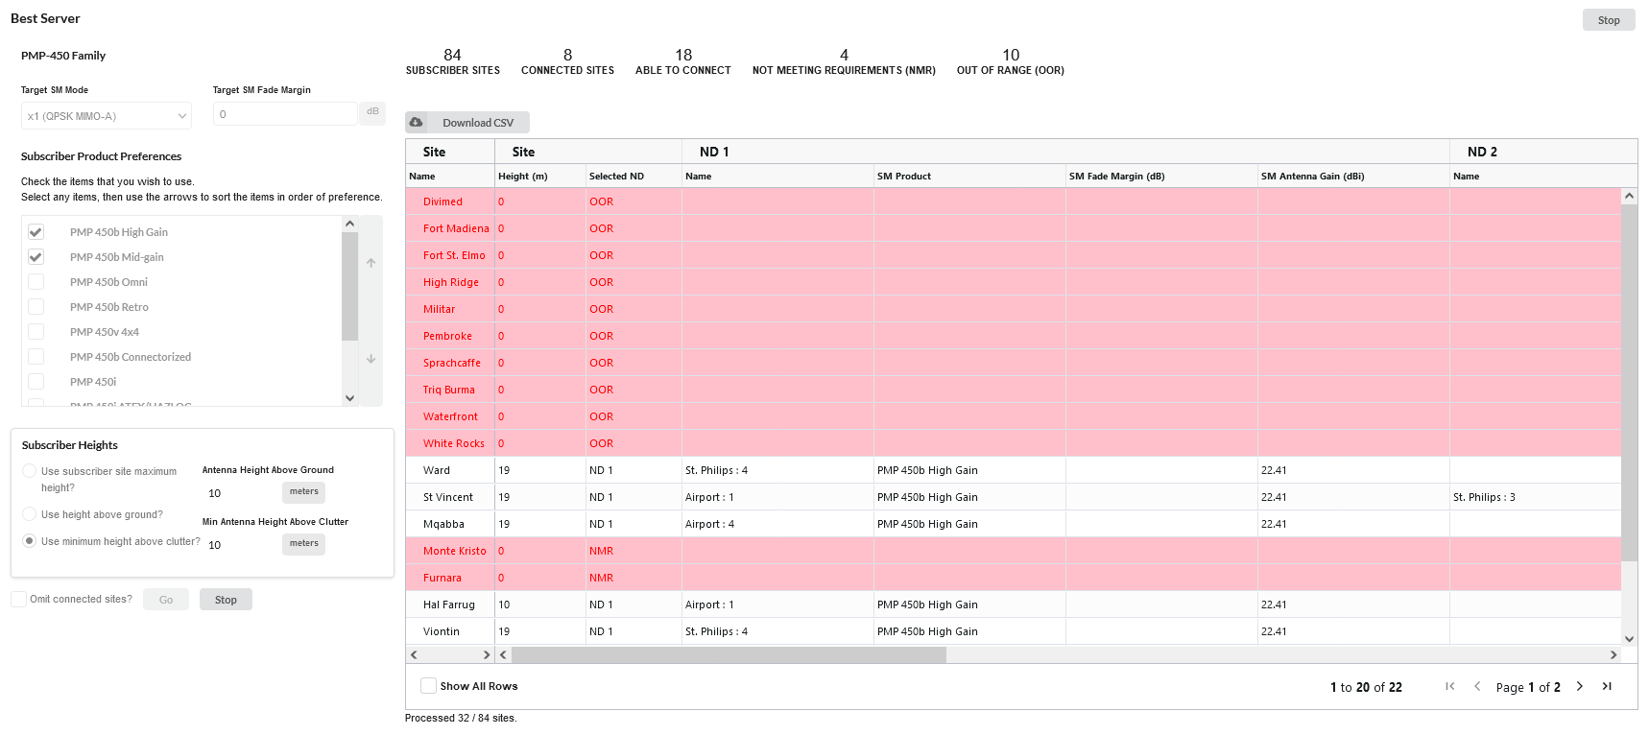Select the Divimed site row

[1014, 202]
